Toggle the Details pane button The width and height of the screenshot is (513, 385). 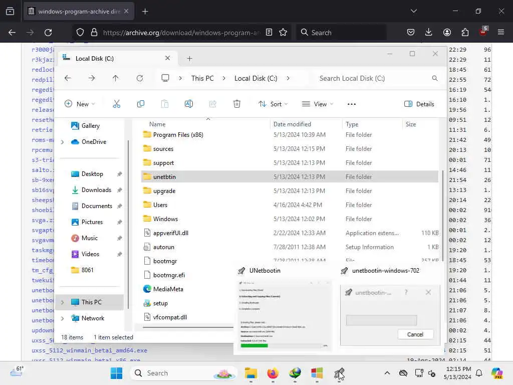[x=419, y=104]
